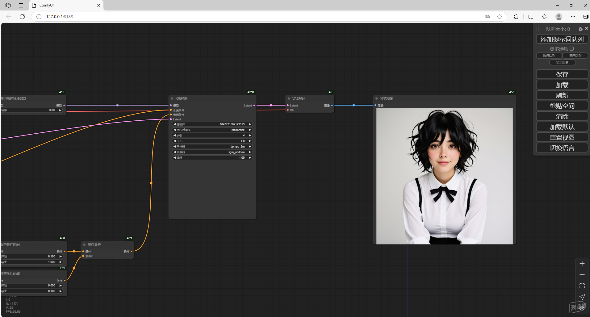Increase 步数 with right arrow

[250, 136]
